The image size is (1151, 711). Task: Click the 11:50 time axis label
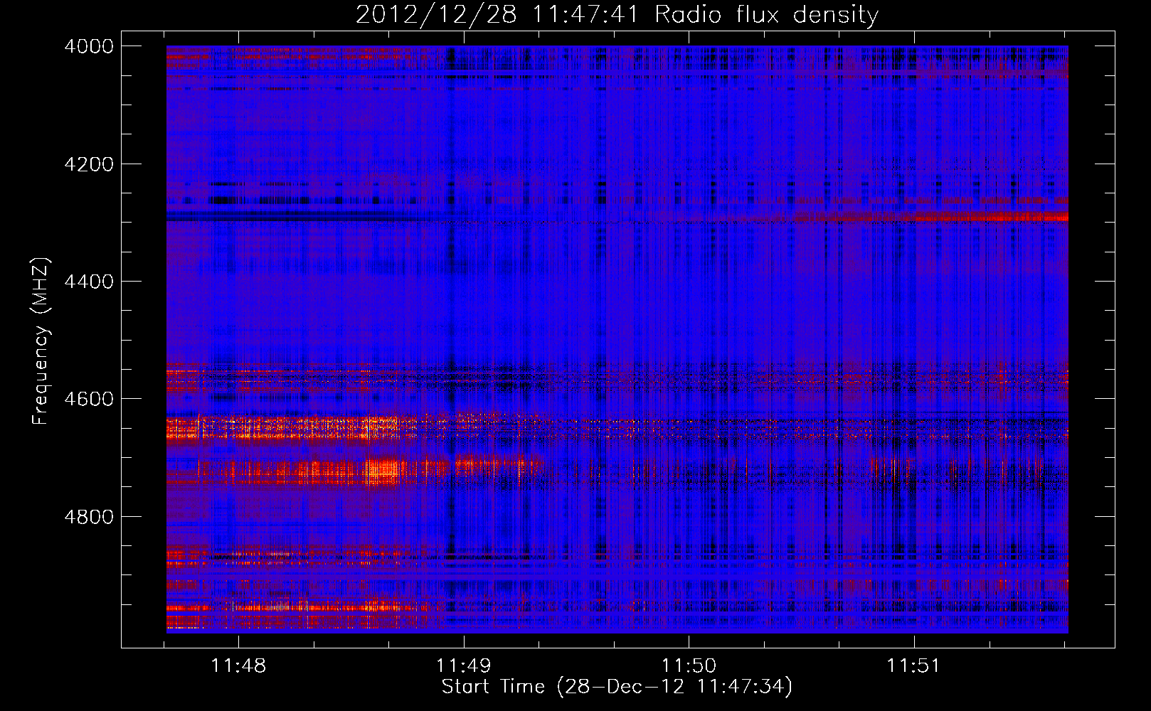coord(689,666)
